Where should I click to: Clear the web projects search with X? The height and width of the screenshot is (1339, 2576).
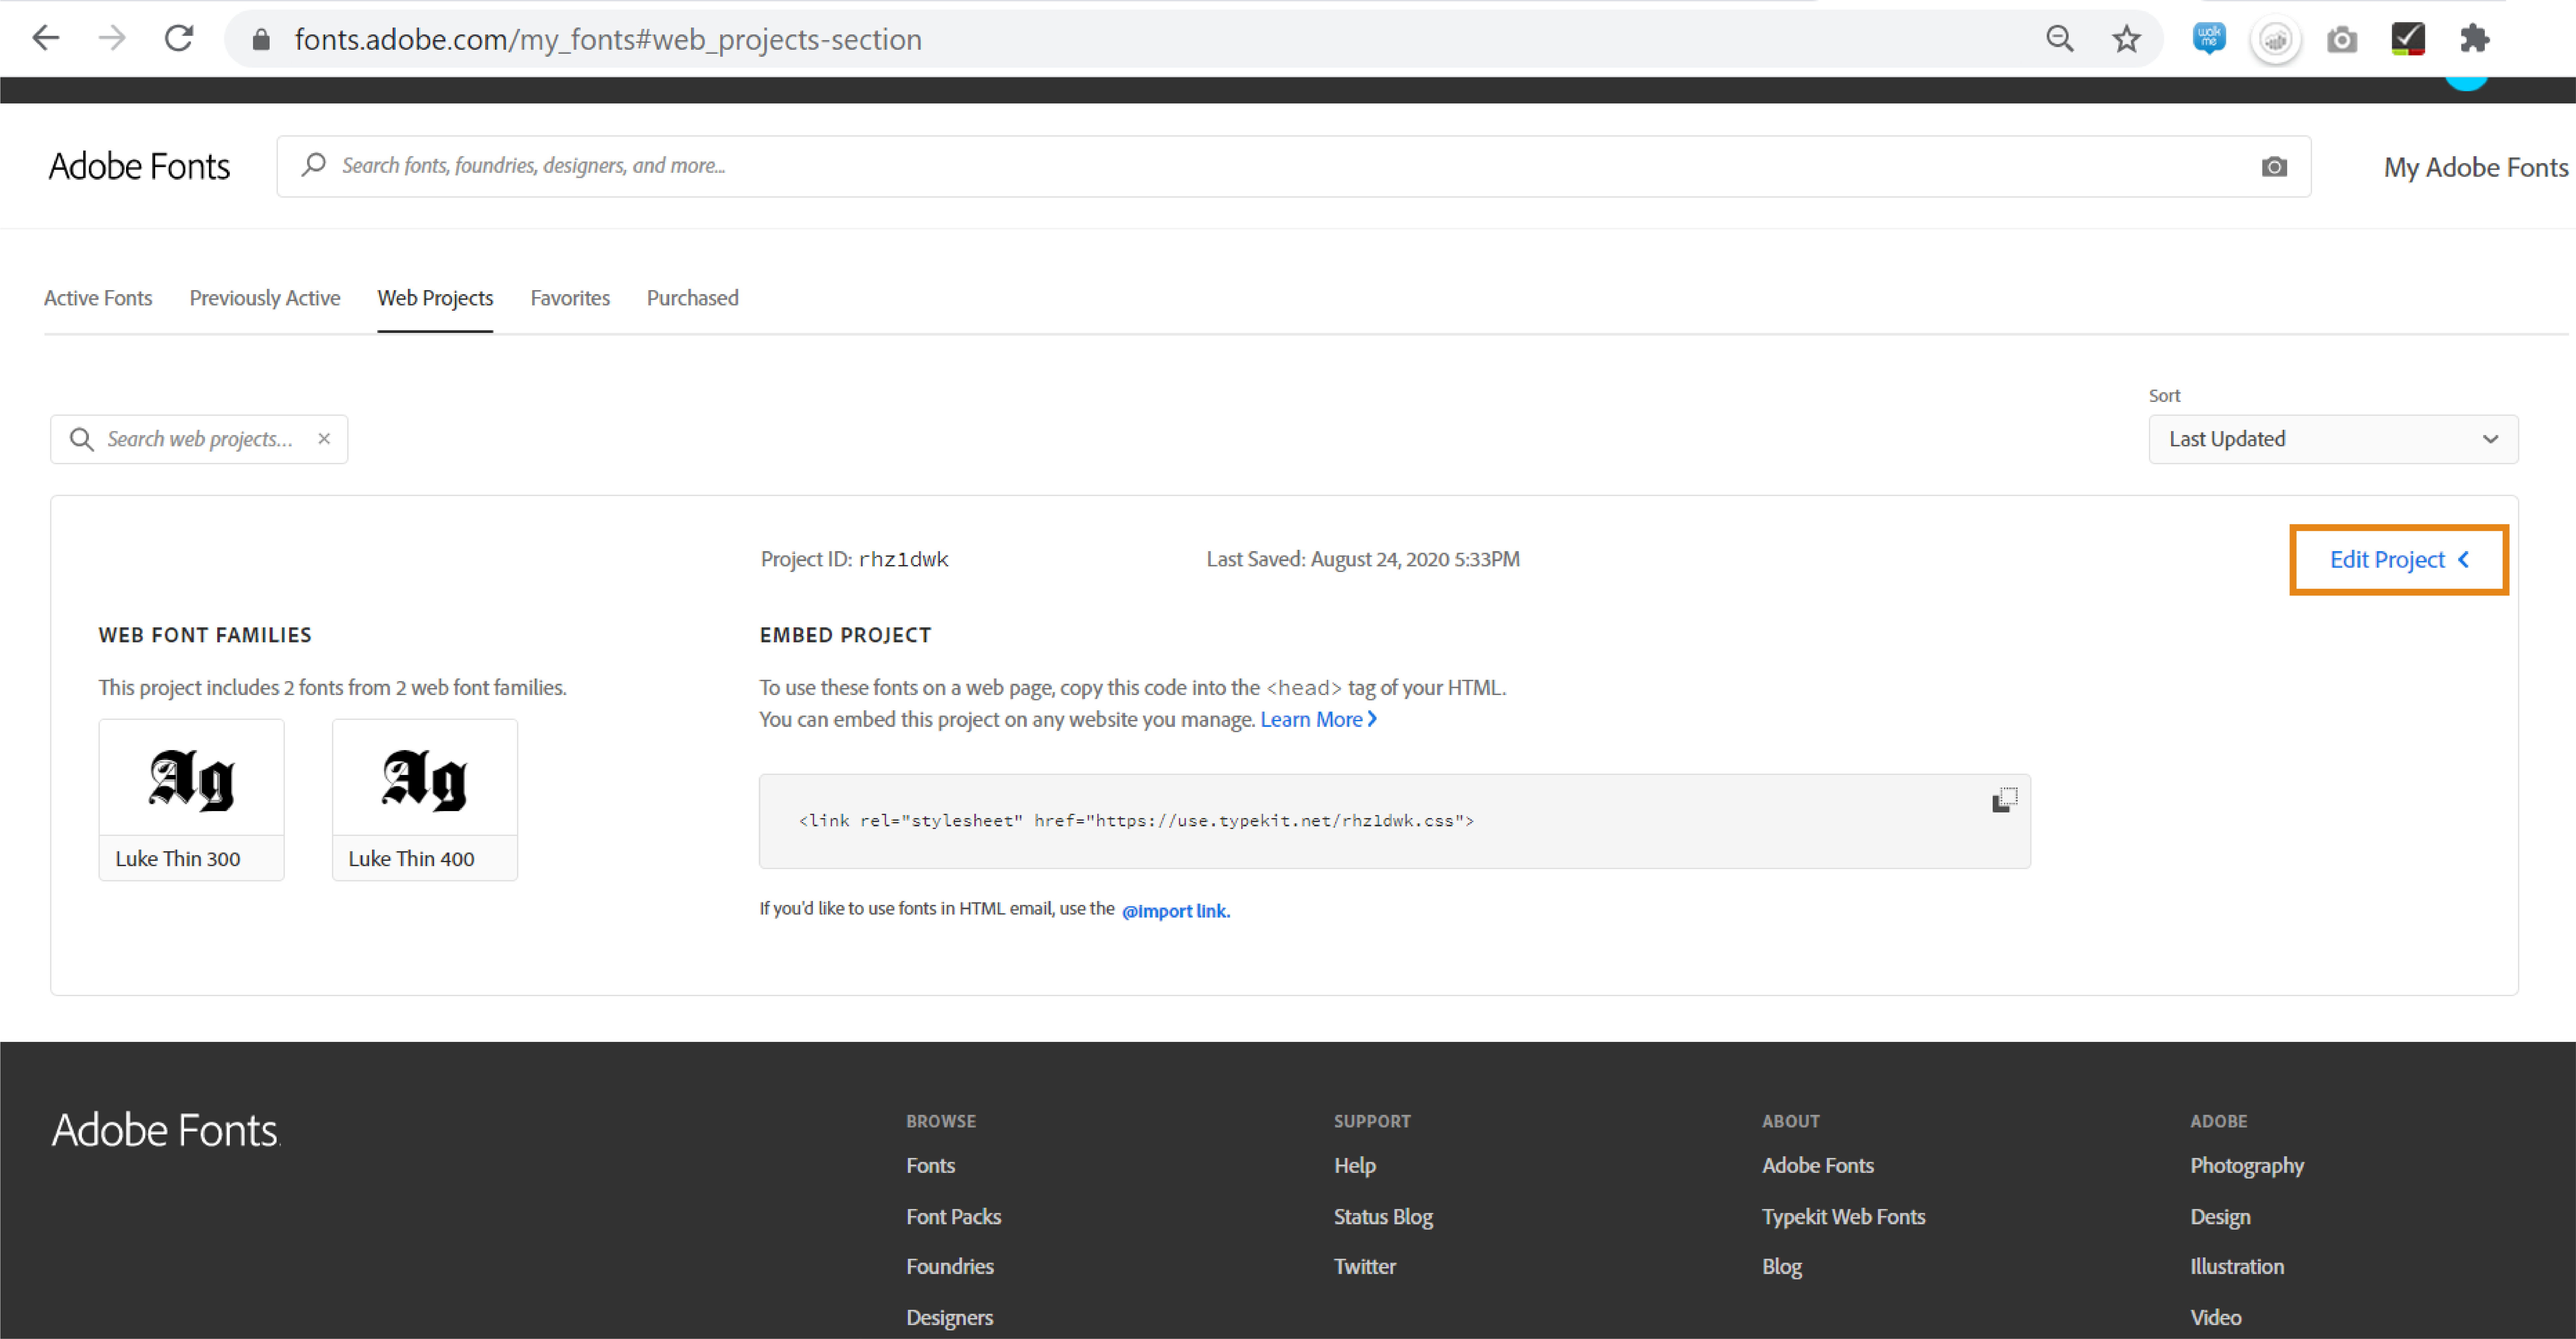(x=324, y=439)
